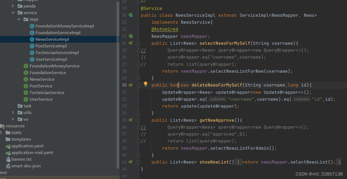Click the interface icon beside FoundationMoneyService
347x179 pixels.
click(25, 66)
